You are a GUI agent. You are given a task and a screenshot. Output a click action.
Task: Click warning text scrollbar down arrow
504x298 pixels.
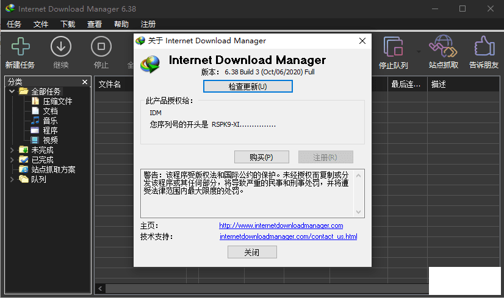[x=358, y=212]
